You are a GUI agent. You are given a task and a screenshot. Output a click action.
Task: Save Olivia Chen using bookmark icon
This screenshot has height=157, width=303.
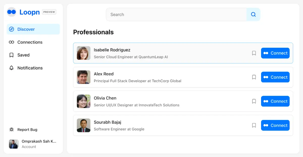(254, 101)
